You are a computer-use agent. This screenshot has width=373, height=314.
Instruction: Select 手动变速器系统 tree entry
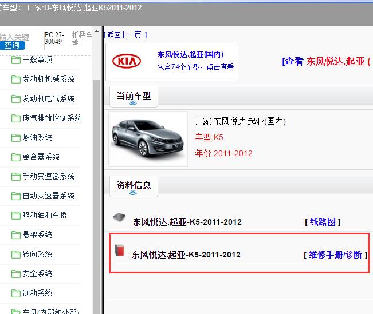click(x=48, y=177)
